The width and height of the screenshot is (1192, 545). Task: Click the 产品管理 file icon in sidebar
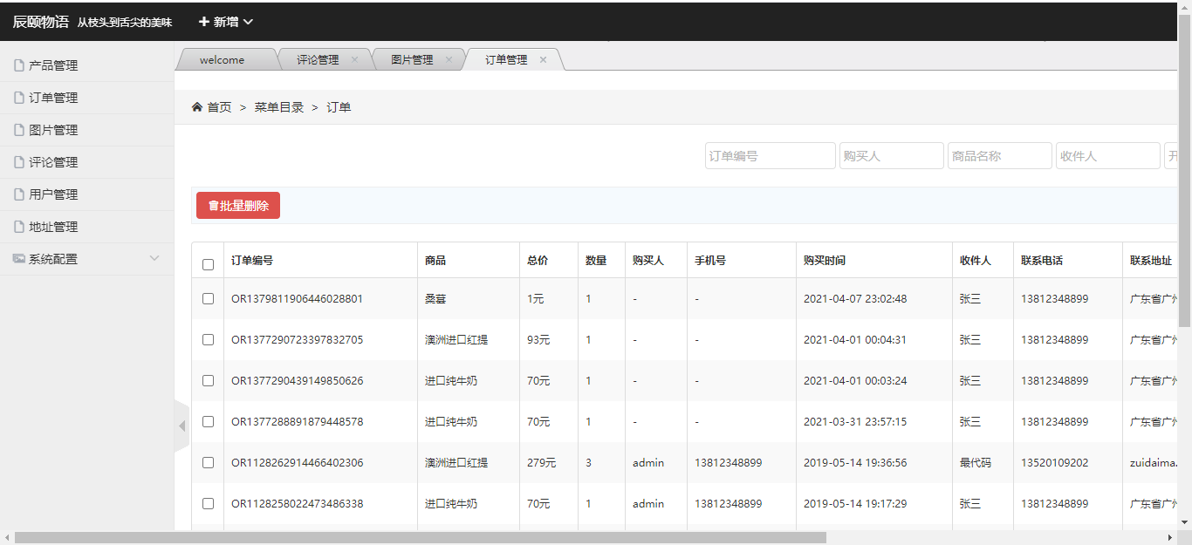tap(19, 65)
